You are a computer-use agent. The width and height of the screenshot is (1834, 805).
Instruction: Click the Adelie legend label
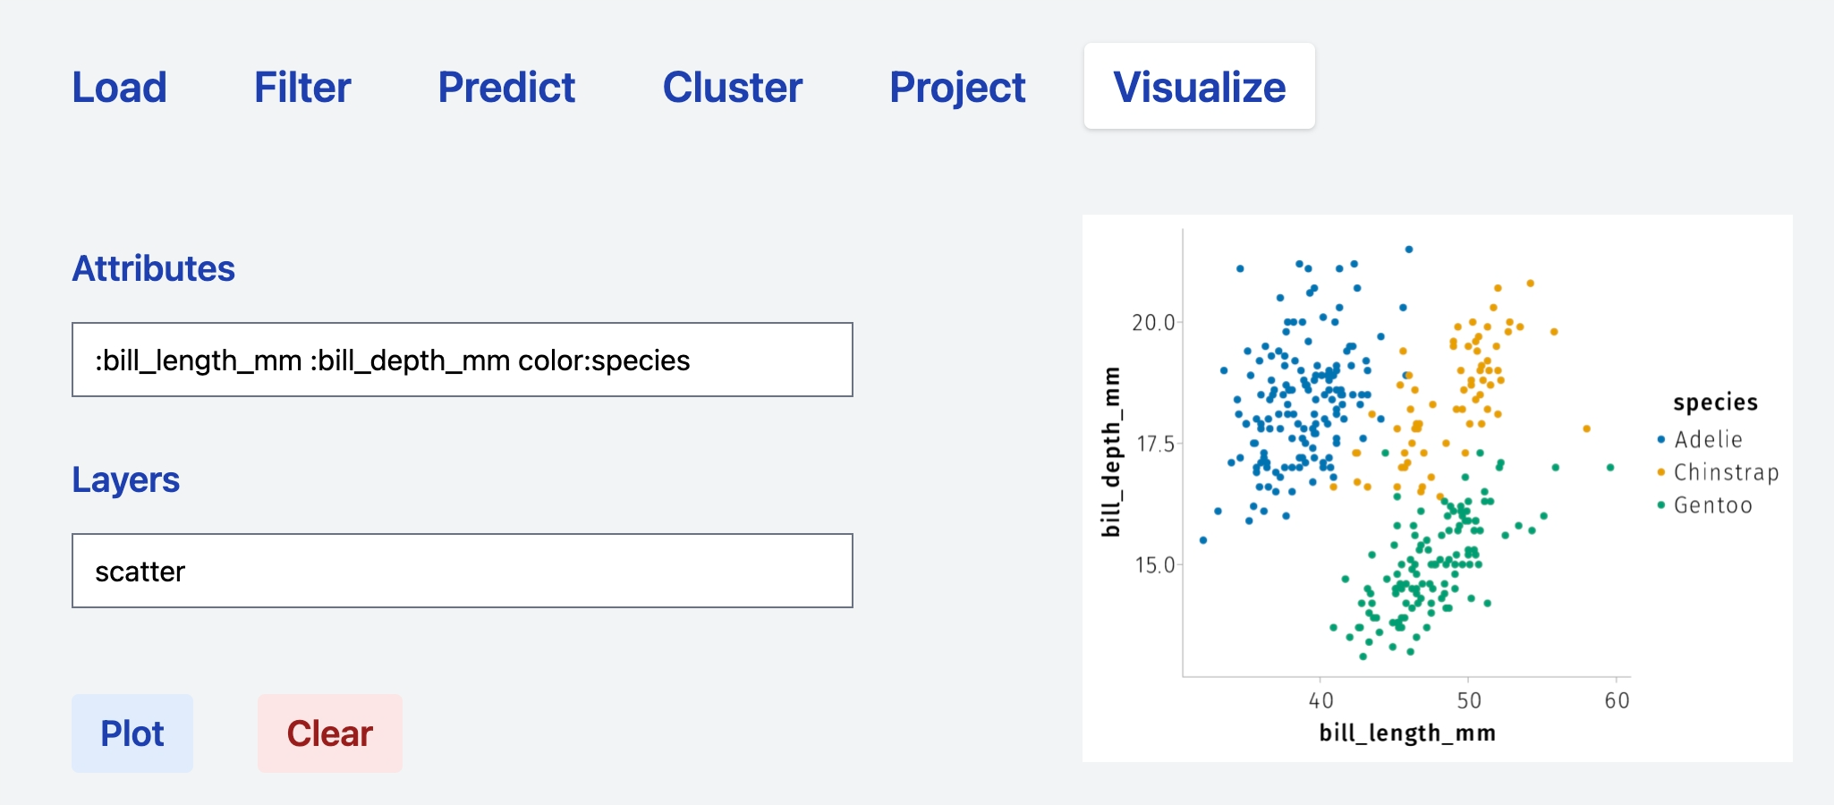pyautogui.click(x=1708, y=439)
